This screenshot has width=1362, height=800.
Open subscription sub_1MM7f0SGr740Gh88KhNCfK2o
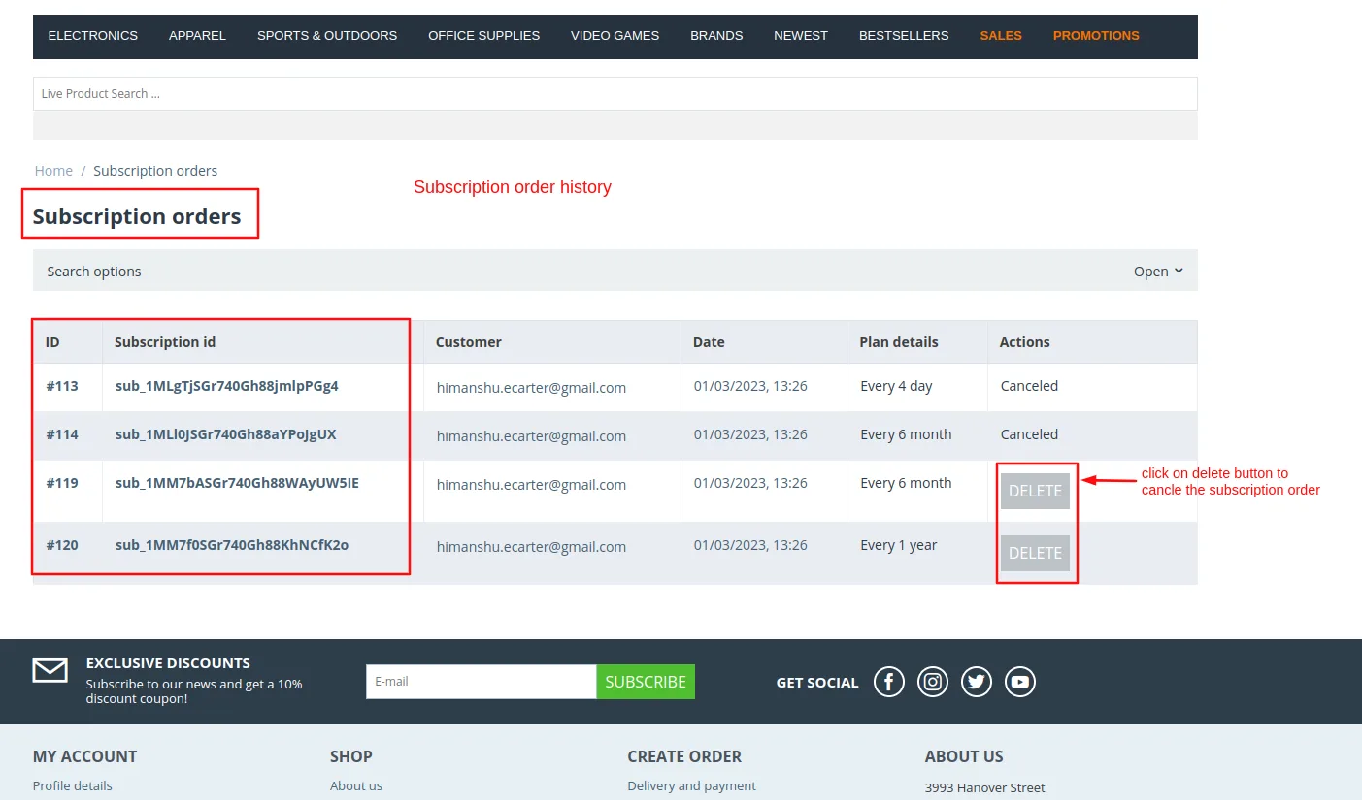(x=232, y=545)
